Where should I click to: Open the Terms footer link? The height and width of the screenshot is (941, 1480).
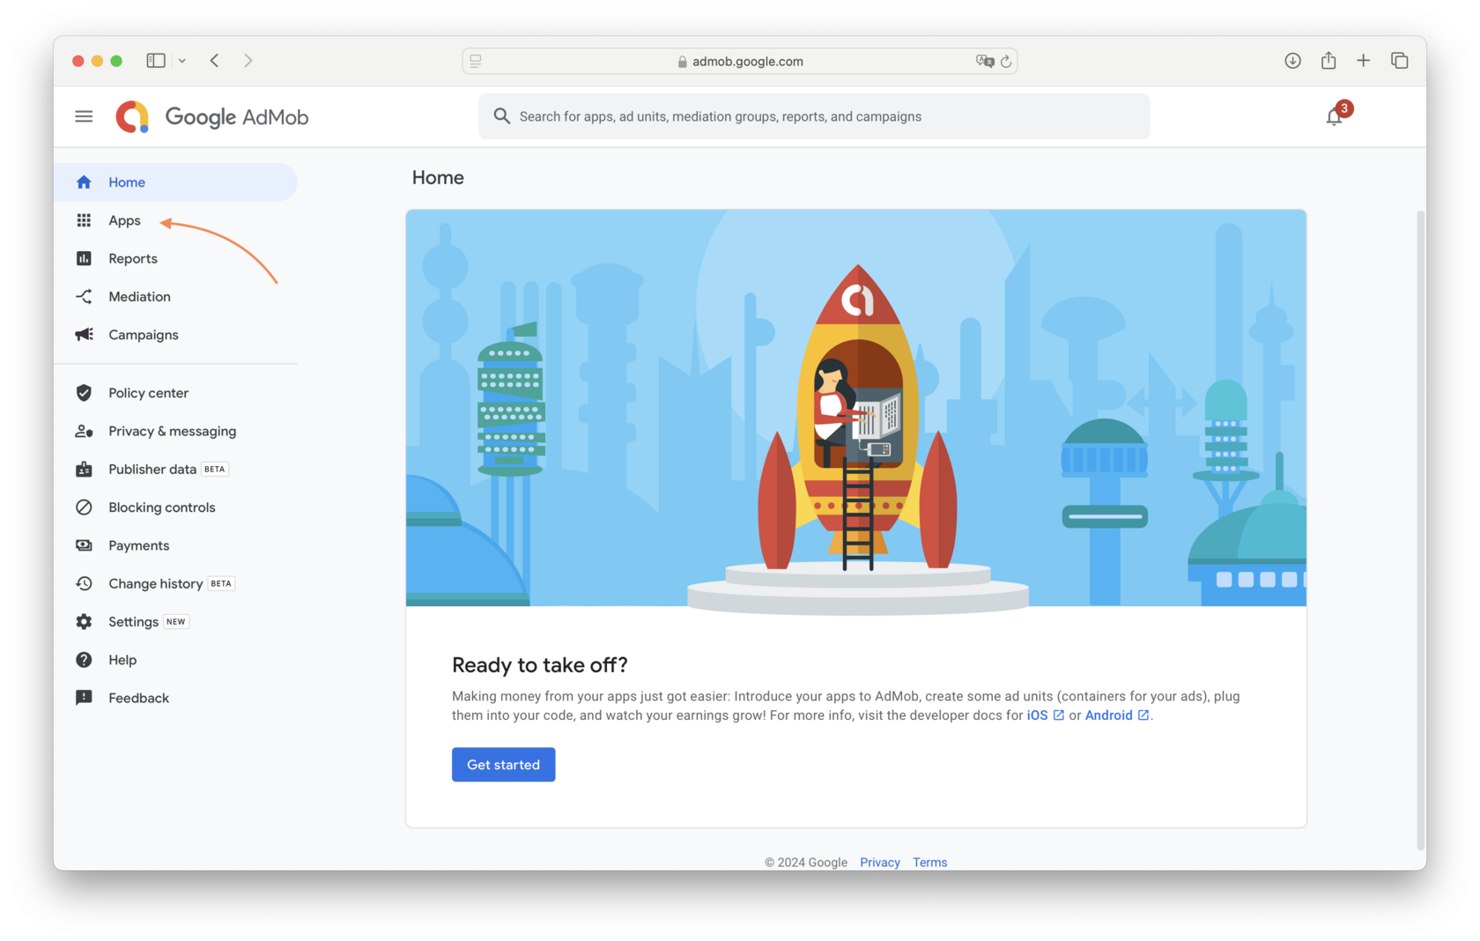point(930,863)
